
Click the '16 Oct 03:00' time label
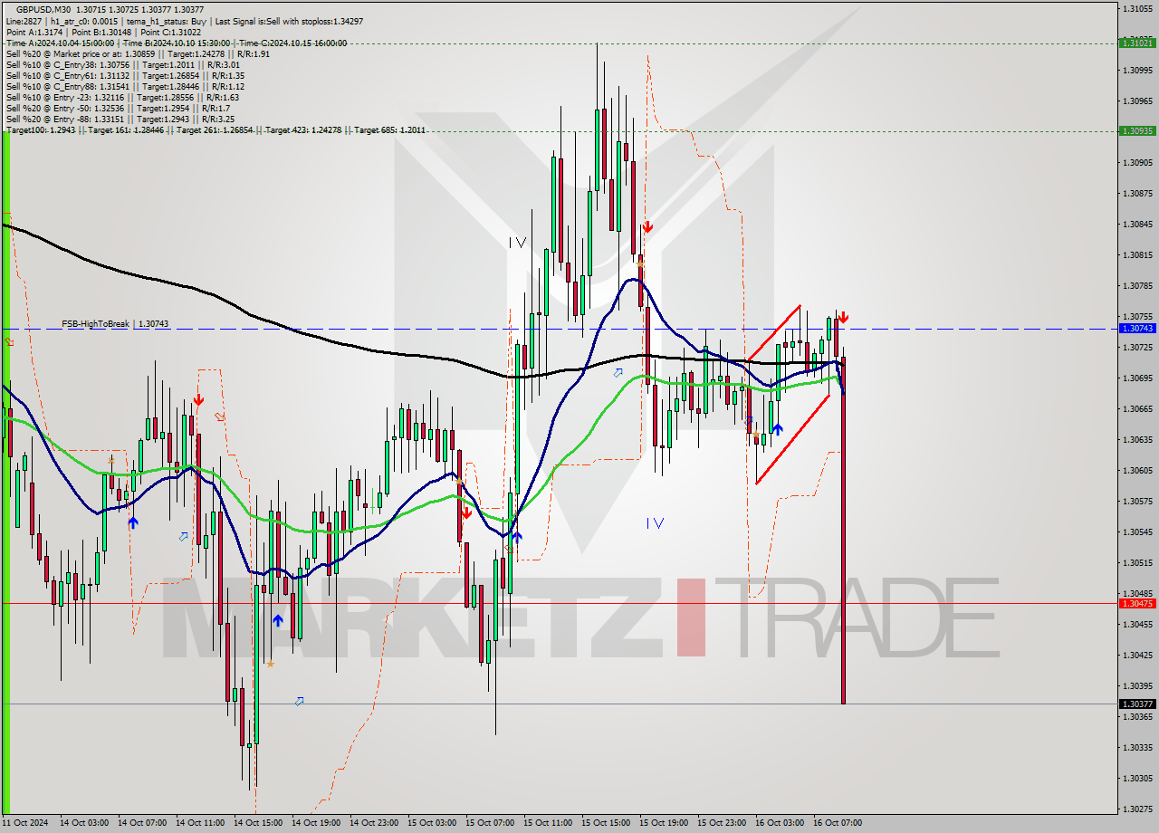[x=779, y=823]
